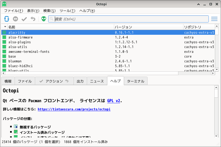Click package list horizontal scroll right arrow
The image size is (221, 147).
pos(213,73)
